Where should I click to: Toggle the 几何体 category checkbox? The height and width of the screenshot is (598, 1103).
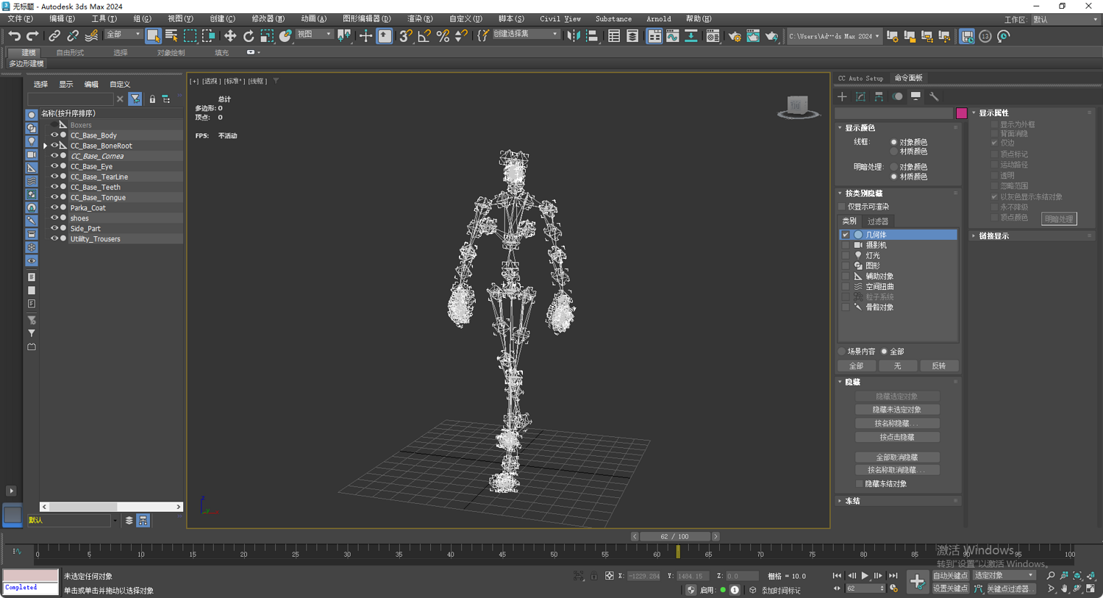[846, 235]
